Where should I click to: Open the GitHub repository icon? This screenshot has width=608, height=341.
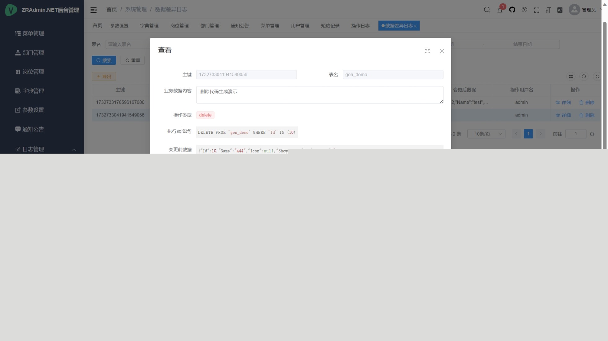click(512, 10)
